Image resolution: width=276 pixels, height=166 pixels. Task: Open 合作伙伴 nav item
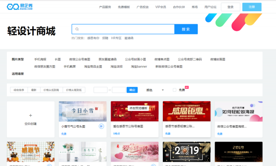coord(179,7)
